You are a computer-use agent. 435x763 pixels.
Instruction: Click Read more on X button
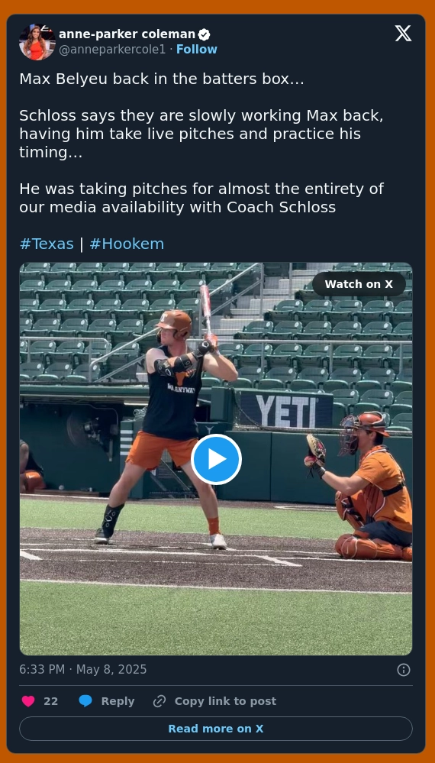pos(216,729)
